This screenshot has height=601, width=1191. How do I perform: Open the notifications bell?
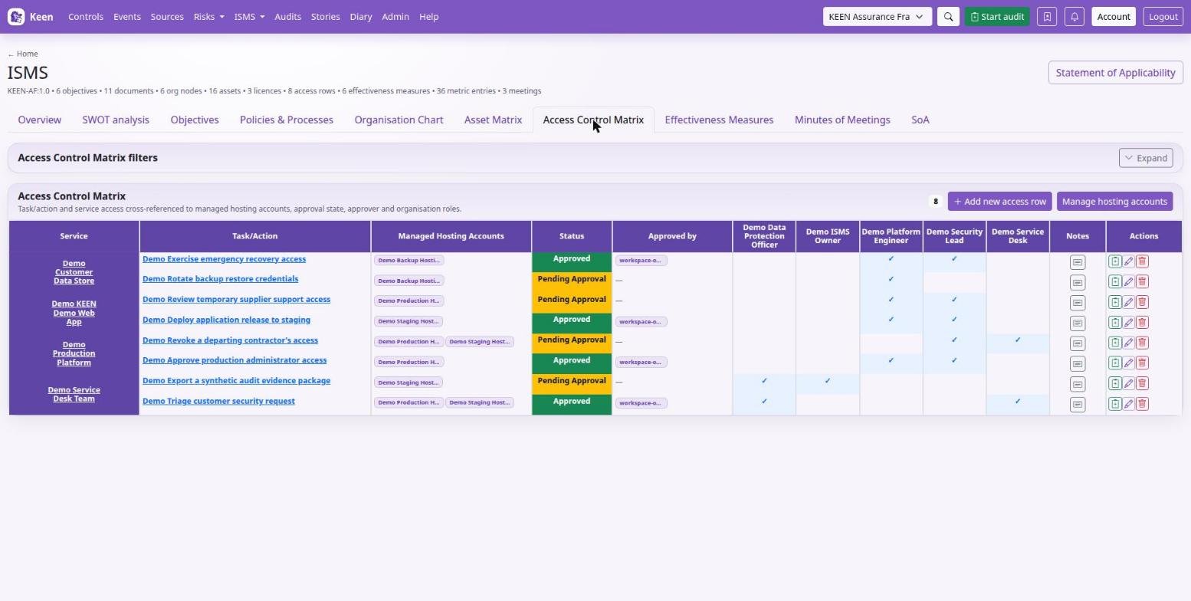(1075, 17)
